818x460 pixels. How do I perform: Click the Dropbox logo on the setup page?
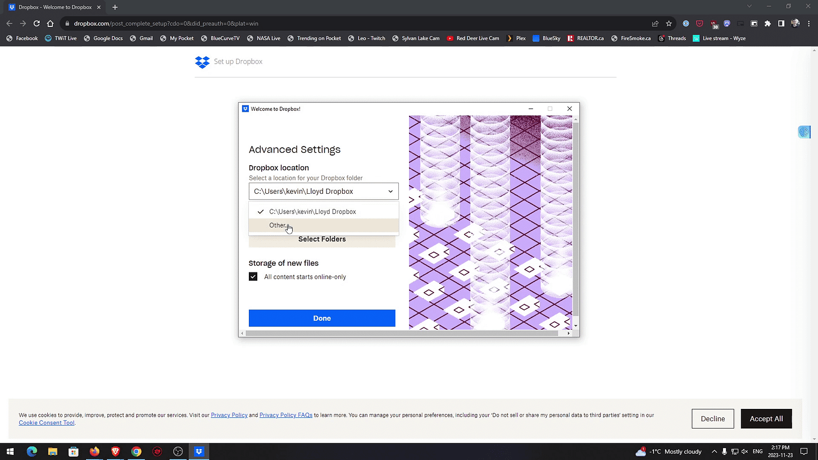202,62
